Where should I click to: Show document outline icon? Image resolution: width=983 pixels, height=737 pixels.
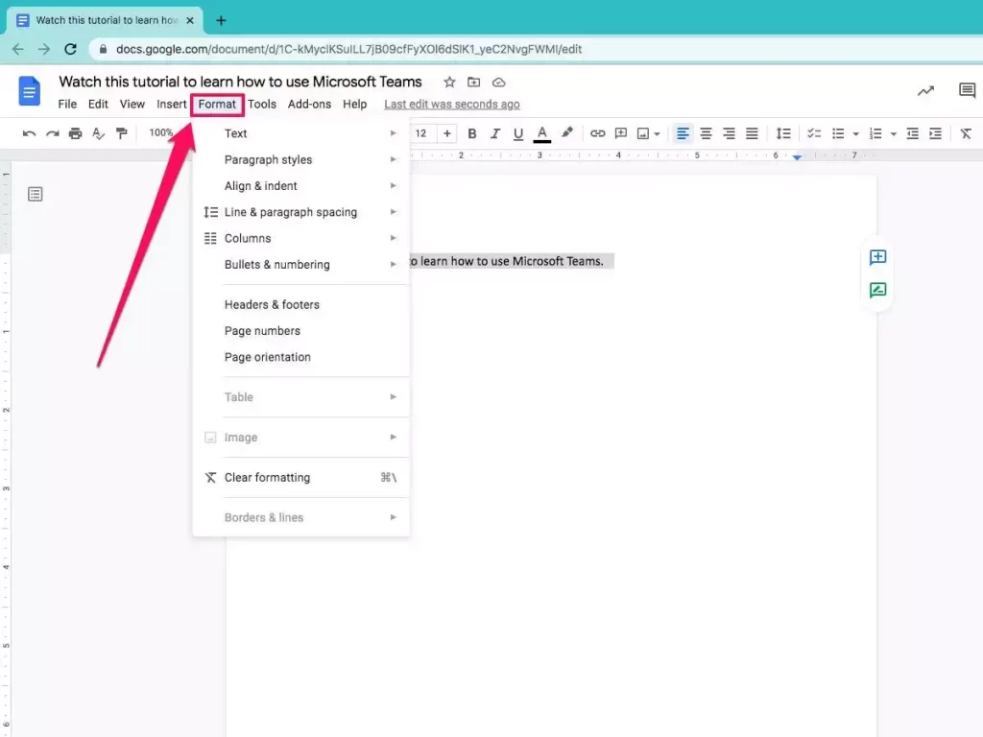36,194
